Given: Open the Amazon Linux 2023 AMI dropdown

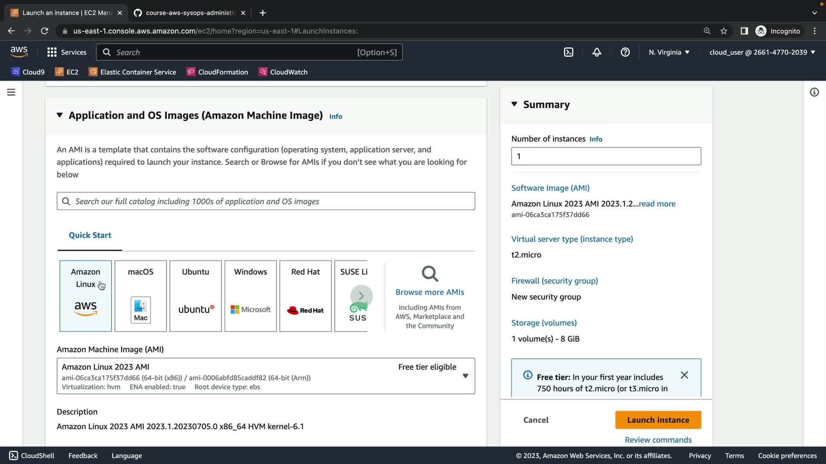Looking at the screenshot, I should 465,376.
